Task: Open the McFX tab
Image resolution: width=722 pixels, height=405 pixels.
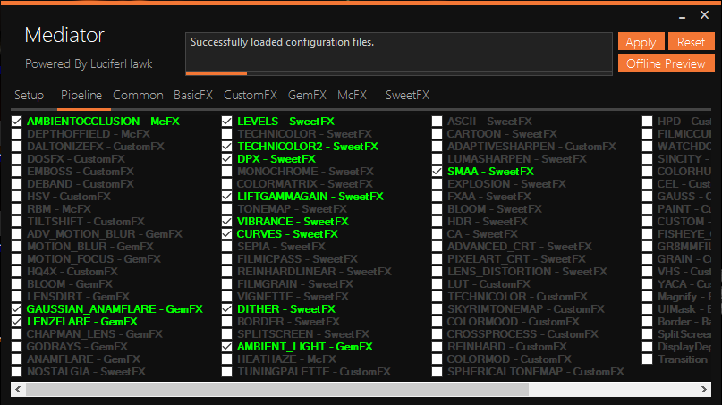Action: point(353,96)
